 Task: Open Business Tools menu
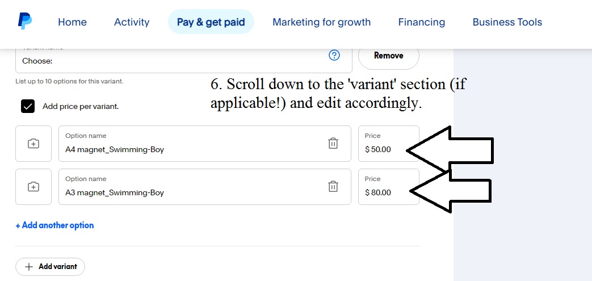point(507,22)
